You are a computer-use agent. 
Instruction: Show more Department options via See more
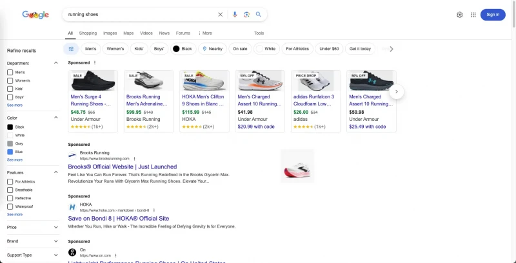[x=15, y=105]
